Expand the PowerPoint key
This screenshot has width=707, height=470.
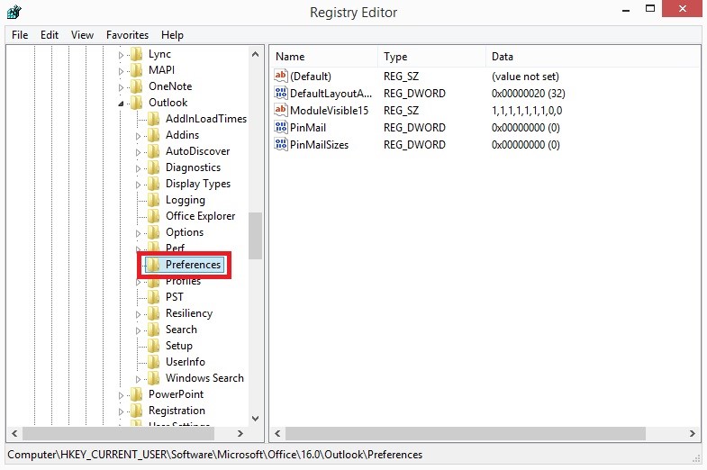(x=121, y=395)
